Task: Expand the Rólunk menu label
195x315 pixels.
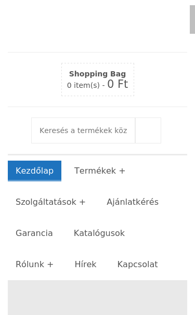Action: click(30, 265)
